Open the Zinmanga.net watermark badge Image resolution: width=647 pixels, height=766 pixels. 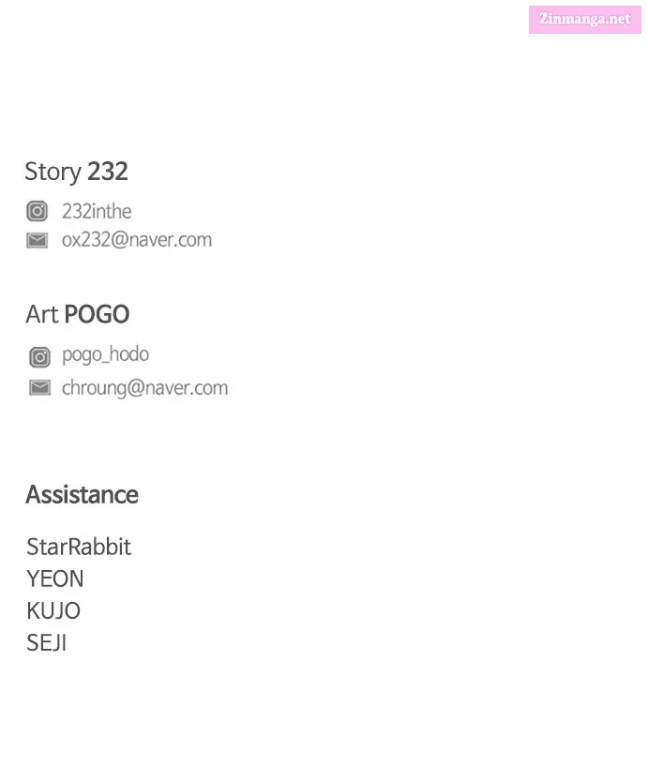pyautogui.click(x=584, y=20)
